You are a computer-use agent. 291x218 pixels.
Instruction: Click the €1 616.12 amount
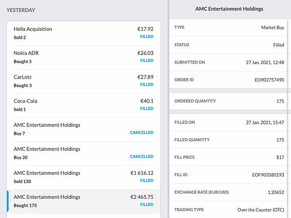(142, 173)
